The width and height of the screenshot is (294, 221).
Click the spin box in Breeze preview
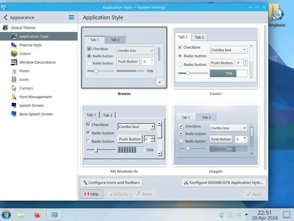[x=148, y=62]
